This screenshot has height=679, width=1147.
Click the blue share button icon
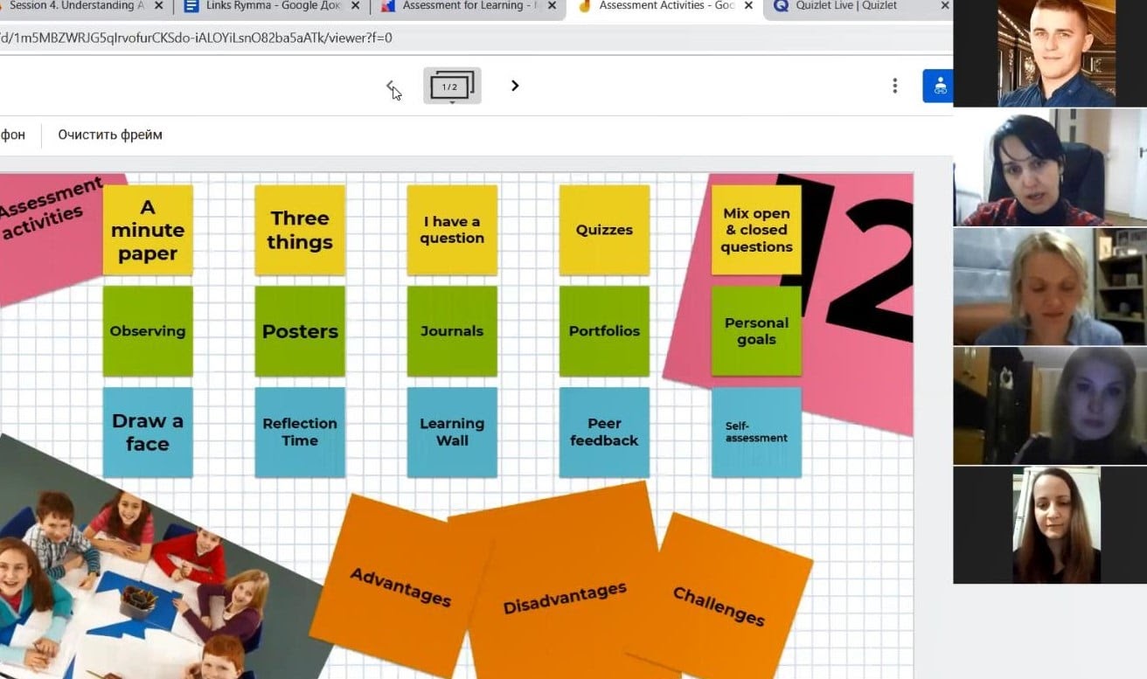tap(939, 86)
